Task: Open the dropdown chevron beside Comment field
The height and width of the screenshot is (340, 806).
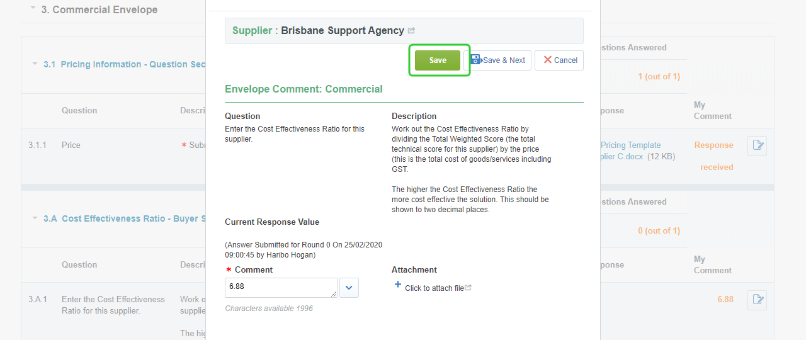Action: point(349,288)
